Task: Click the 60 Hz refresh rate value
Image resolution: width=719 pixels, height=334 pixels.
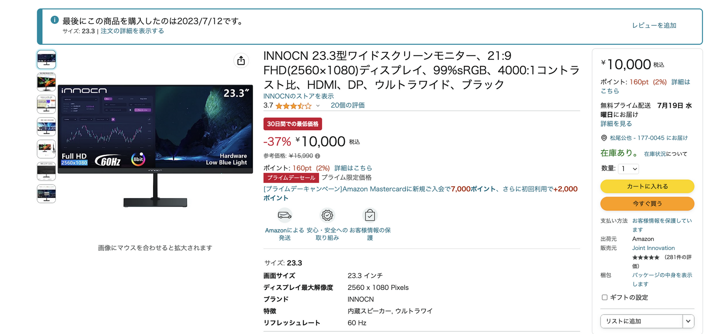Action: point(357,323)
